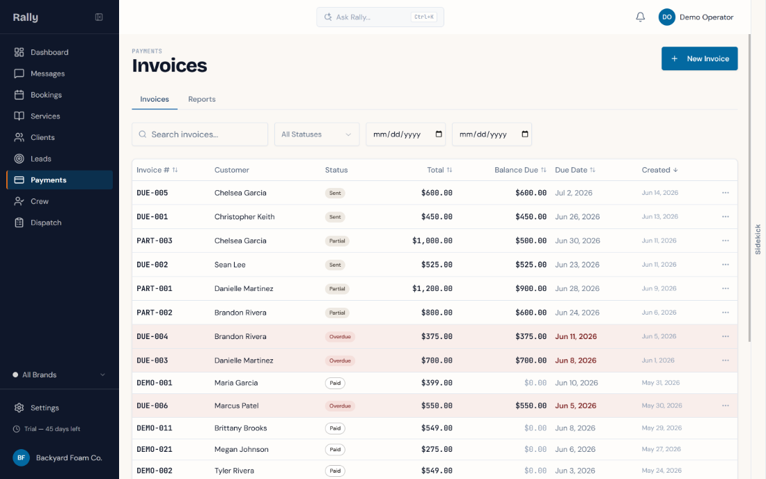This screenshot has width=766, height=479.
Task: Click the Jun 8, 2026 overdue date
Action: (x=575, y=361)
